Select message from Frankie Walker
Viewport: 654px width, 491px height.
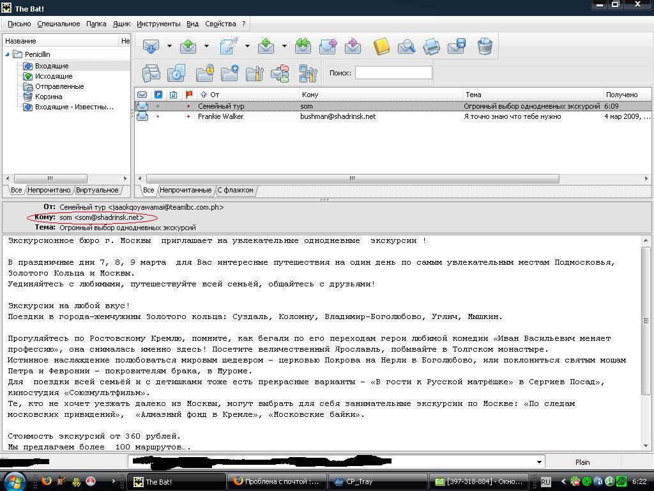pos(393,116)
